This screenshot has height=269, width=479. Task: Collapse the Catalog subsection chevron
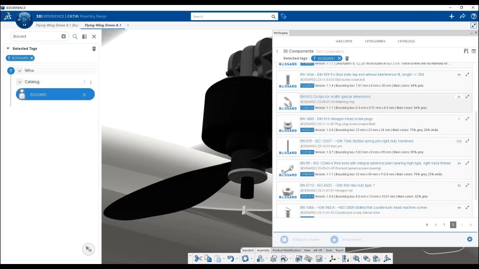coord(20,82)
